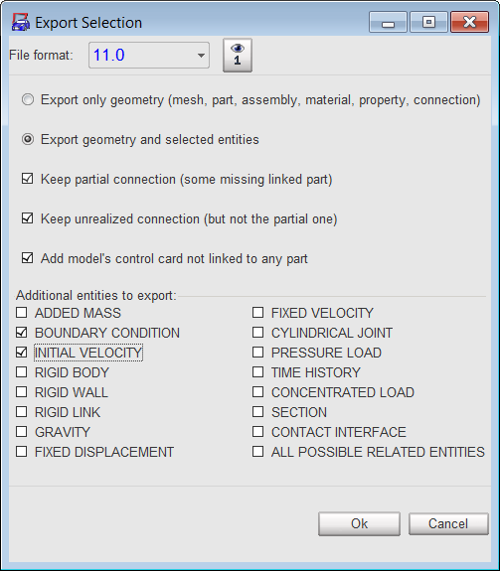Open the File format 11.0 dropdown
The image size is (500, 571).
[149, 55]
